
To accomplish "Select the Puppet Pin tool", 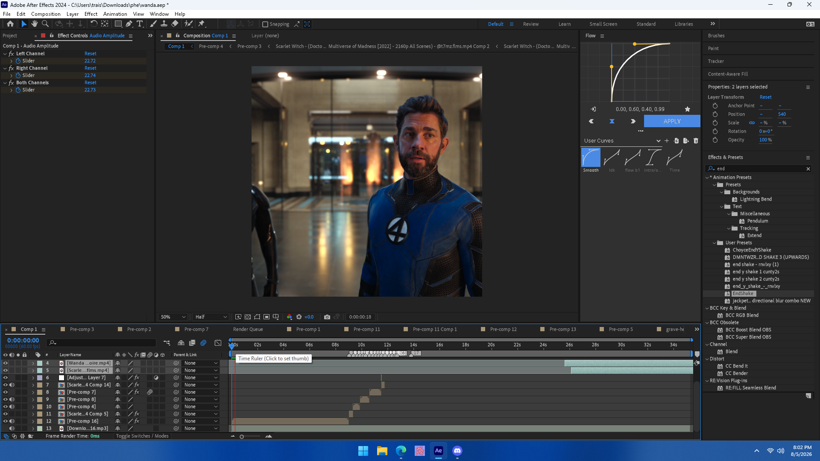I will (202, 24).
